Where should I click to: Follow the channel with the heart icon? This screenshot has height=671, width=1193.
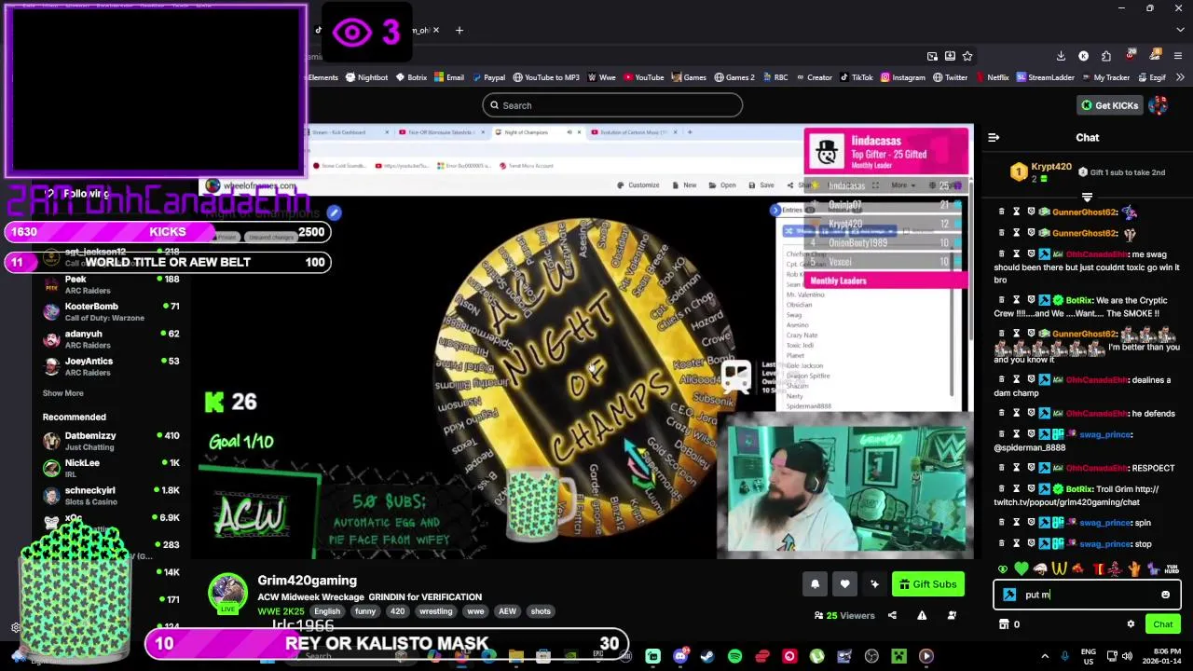(844, 584)
